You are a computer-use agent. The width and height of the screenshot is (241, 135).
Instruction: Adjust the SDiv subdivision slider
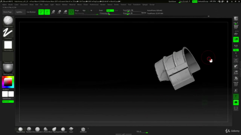142,132
